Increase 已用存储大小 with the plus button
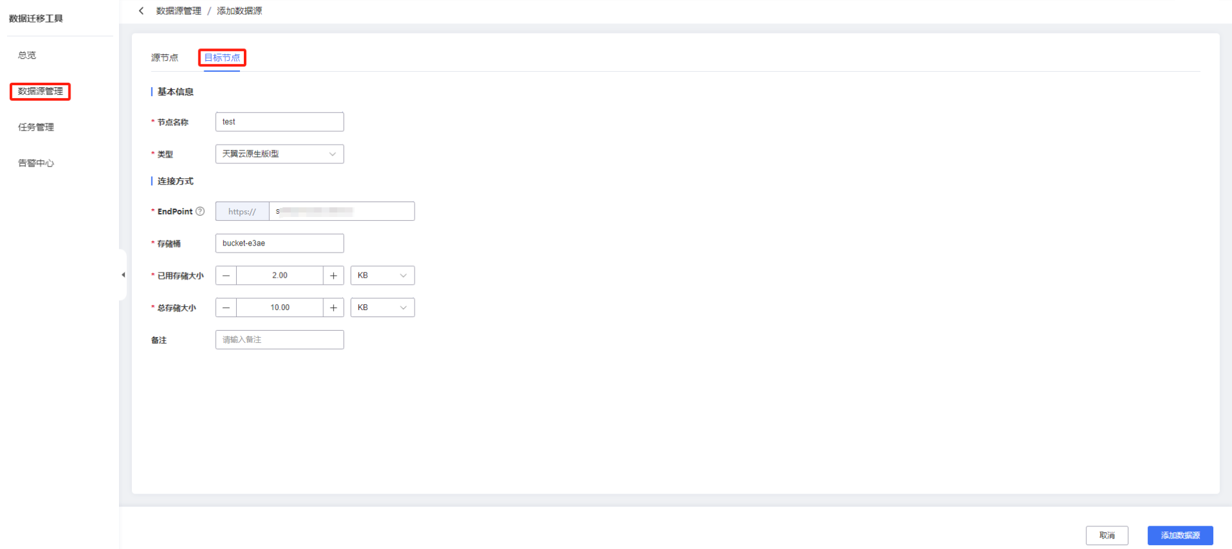This screenshot has height=549, width=1232. [334, 276]
